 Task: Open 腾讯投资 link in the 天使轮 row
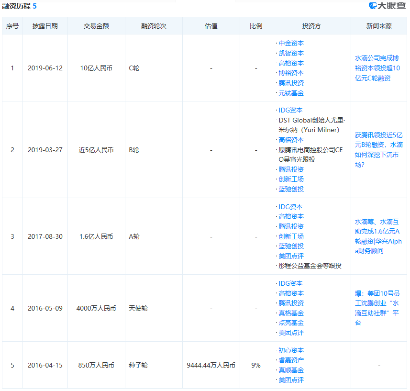click(291, 303)
